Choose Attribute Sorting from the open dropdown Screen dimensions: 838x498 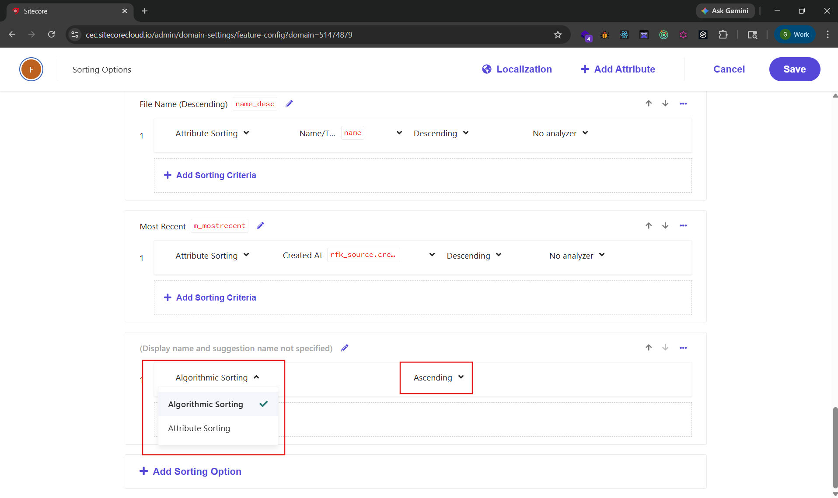[x=199, y=429]
